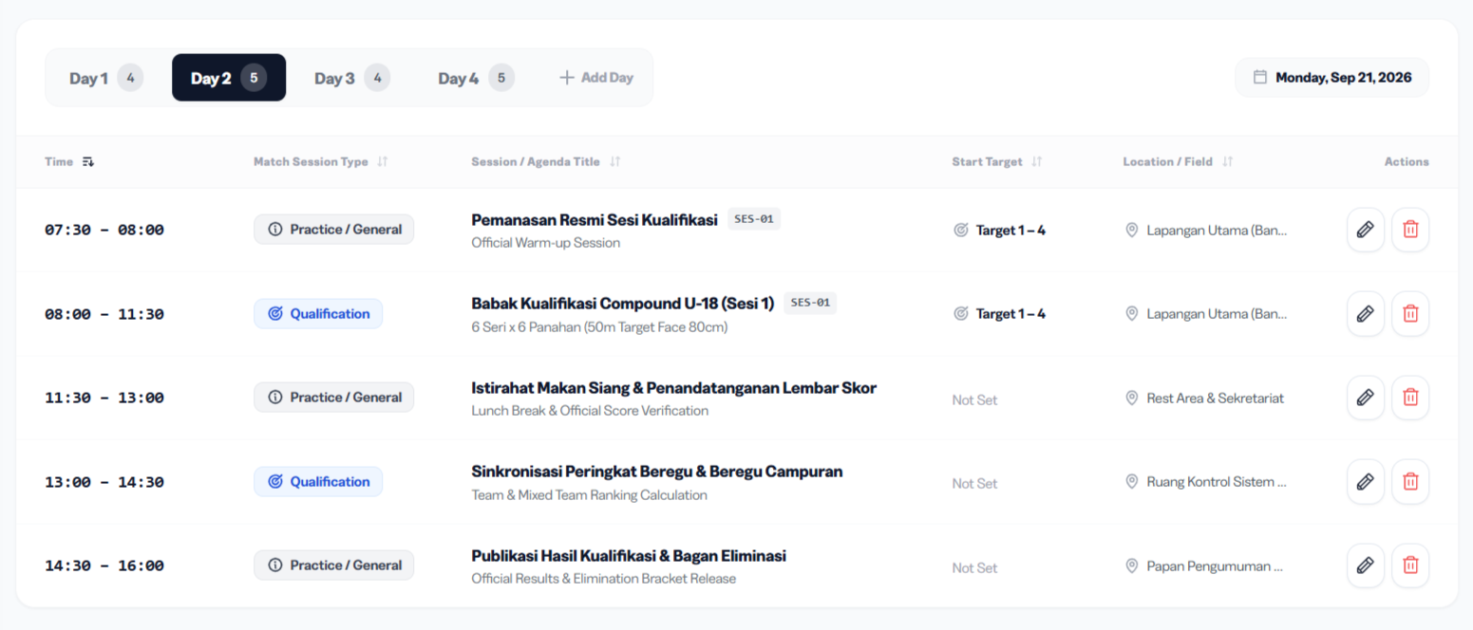Screen dimensions: 1473x630
Task: Click Not Set for the 13:00 - 14:30 session
Action: [974, 483]
